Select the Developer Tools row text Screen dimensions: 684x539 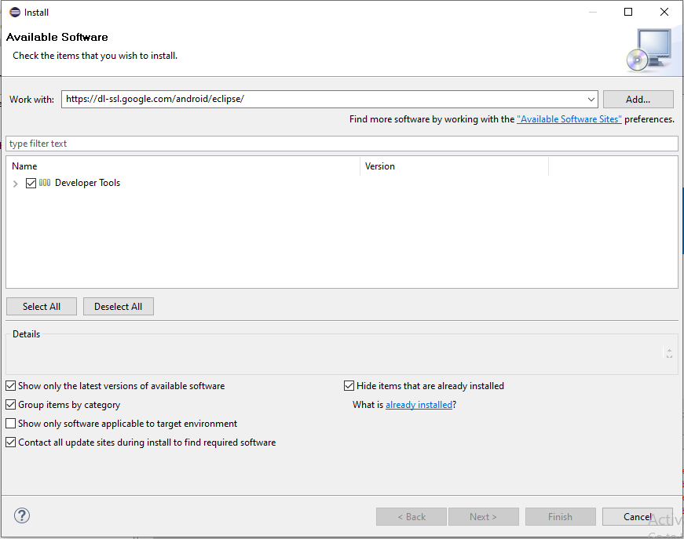[x=87, y=183]
